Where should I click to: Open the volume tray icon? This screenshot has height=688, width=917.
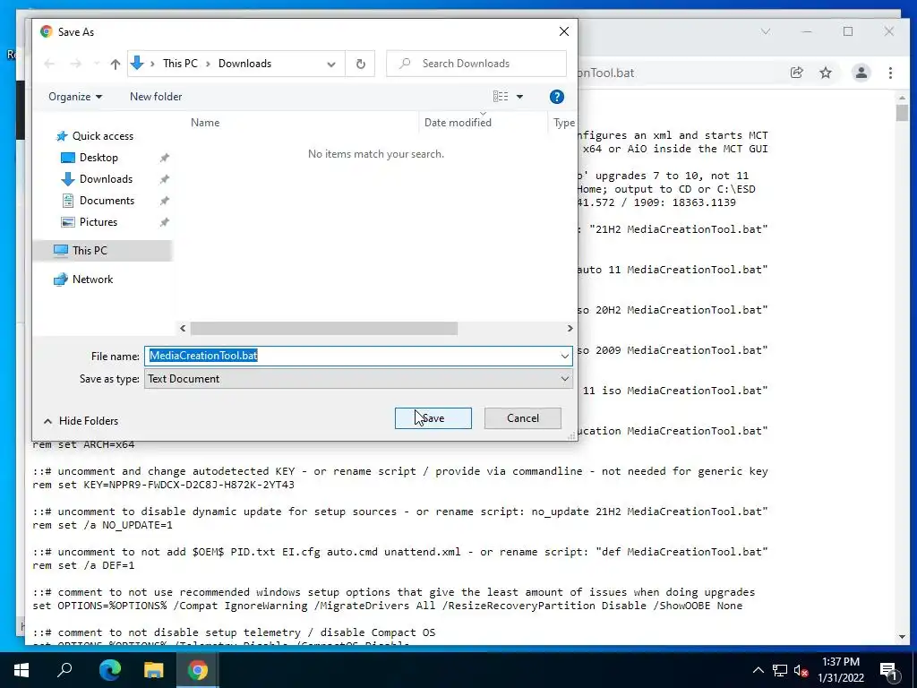[801, 670]
